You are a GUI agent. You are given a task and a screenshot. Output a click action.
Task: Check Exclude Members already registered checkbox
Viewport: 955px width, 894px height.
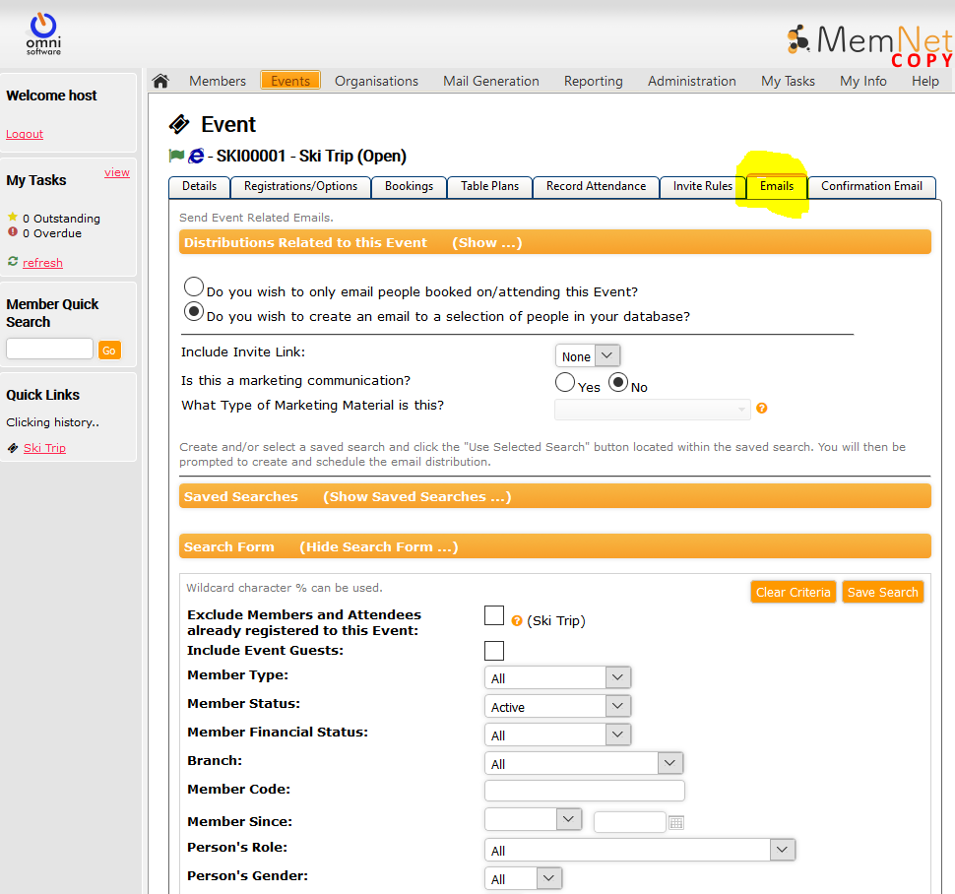[x=494, y=615]
